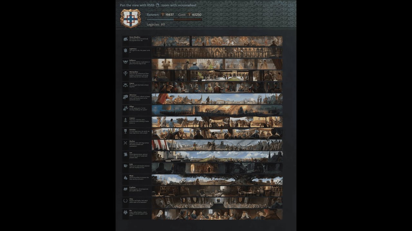Select the Warfare crossed swords icon
This screenshot has width=412, height=231.
tap(126, 143)
